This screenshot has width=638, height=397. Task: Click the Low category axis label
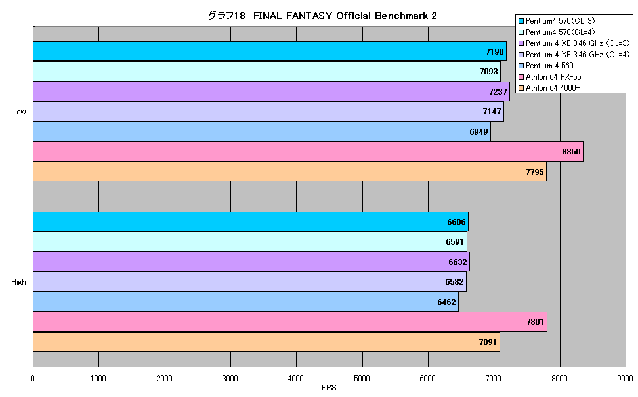20,112
